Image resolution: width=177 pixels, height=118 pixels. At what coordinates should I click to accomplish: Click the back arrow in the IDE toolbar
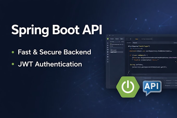pos(127,39)
